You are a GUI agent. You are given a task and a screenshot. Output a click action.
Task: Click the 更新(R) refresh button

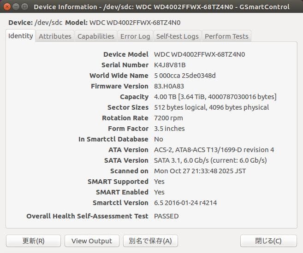click(33, 241)
